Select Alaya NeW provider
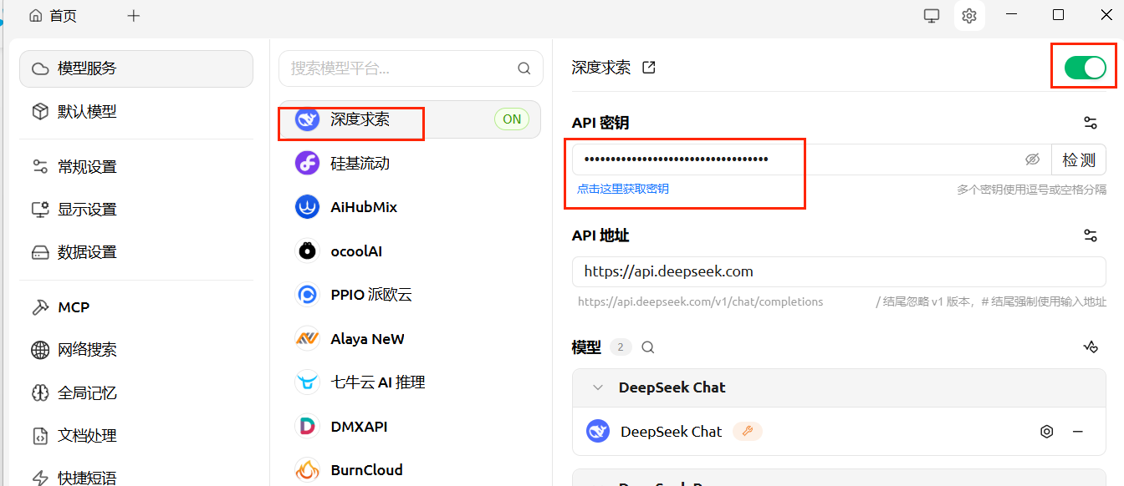The height and width of the screenshot is (486, 1124). [410, 338]
